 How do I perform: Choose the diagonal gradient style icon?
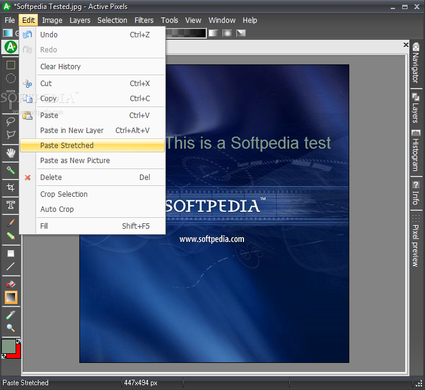(241, 33)
